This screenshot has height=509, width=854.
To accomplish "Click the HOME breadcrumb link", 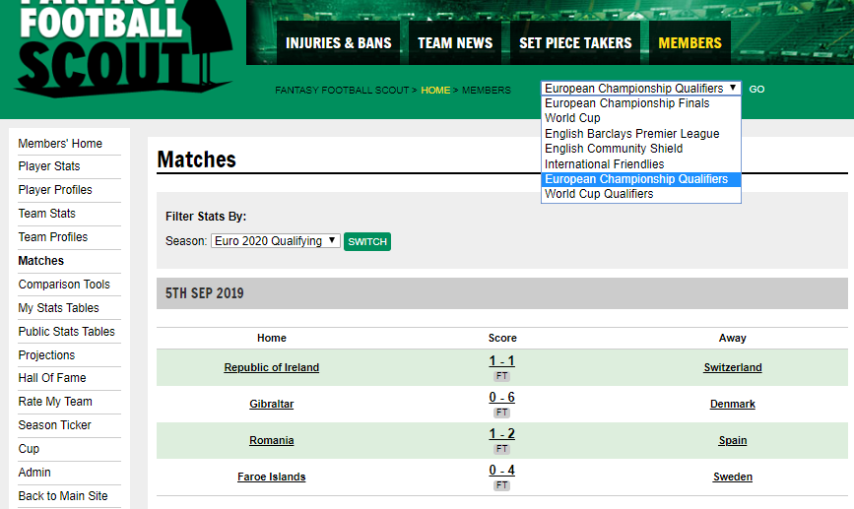I will [x=435, y=91].
